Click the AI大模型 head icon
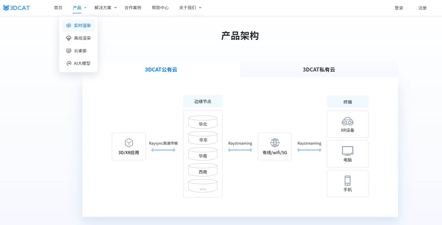Image resolution: width=442 pixels, height=225 pixels. [x=69, y=63]
